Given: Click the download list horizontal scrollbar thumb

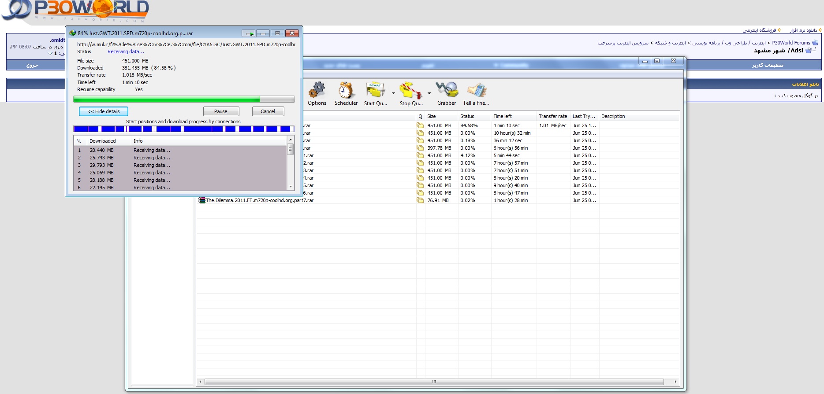Looking at the screenshot, I should click(x=434, y=382).
